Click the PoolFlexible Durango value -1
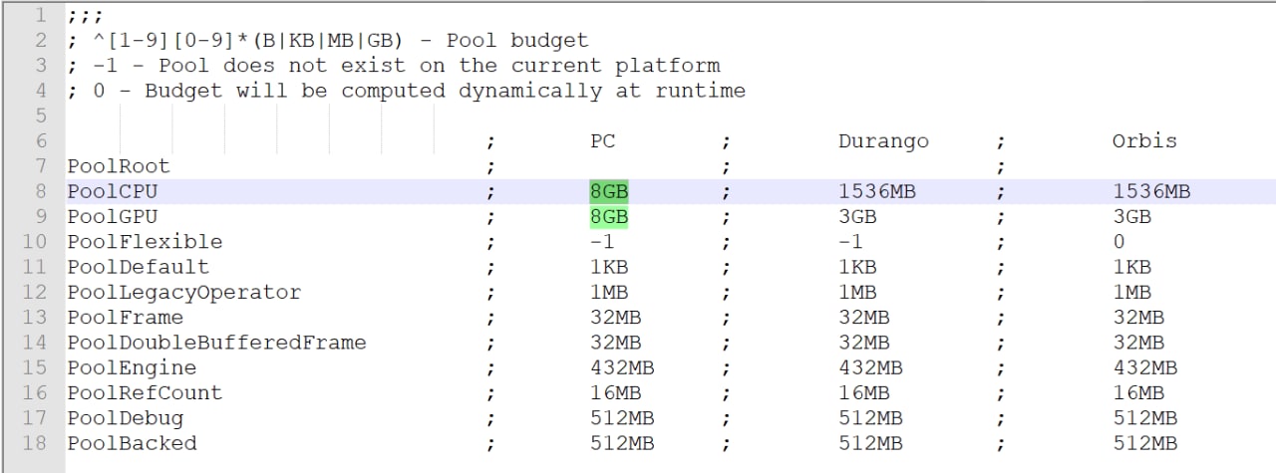Image resolution: width=1276 pixels, height=473 pixels. click(x=850, y=242)
